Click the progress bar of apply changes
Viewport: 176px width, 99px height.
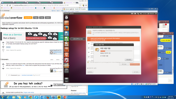(x=116, y=51)
